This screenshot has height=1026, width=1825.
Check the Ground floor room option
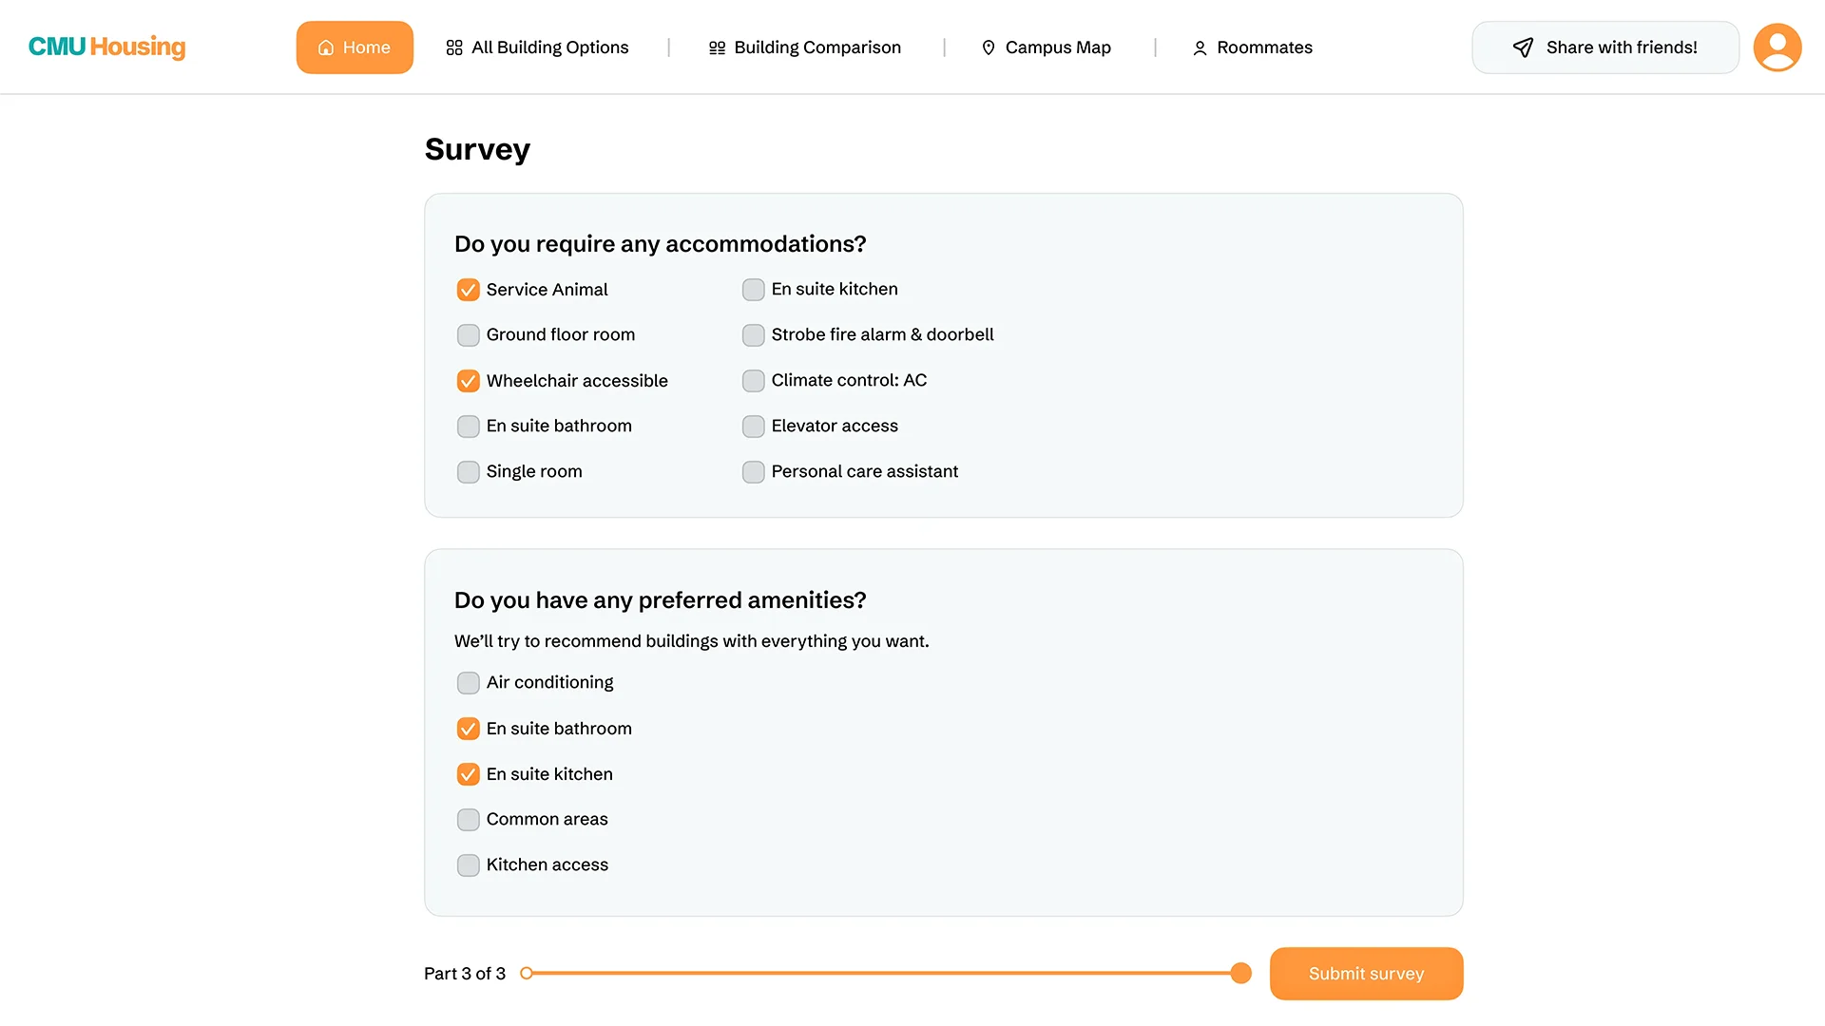point(468,335)
